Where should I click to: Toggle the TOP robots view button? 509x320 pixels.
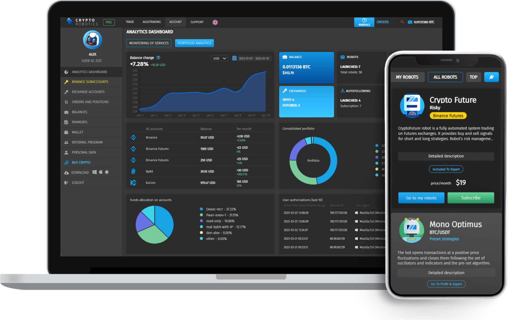click(x=475, y=77)
